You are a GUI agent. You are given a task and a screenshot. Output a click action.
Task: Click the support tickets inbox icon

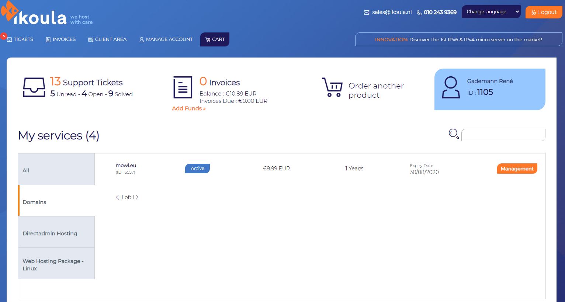(x=34, y=87)
